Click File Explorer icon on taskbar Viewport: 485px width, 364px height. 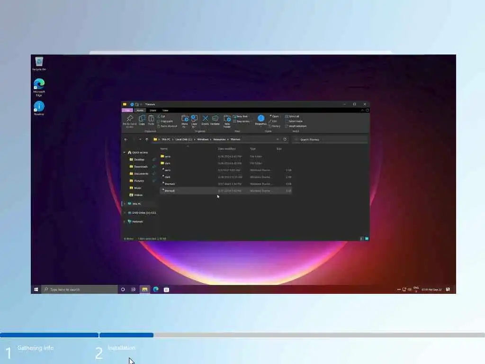click(x=144, y=290)
